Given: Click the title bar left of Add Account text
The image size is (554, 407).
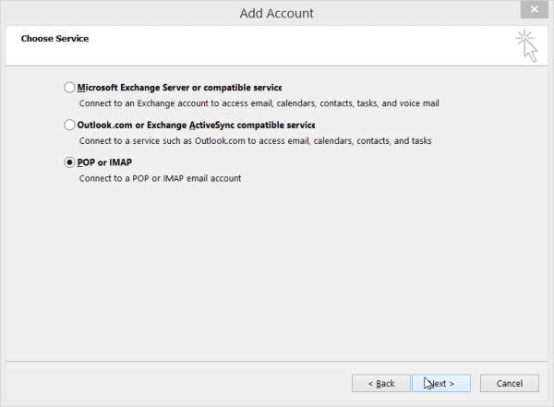Looking at the screenshot, I should (120, 14).
